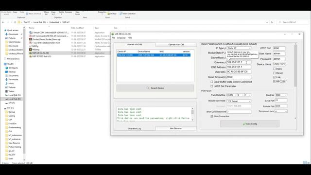The width and height of the screenshot is (311, 175).
Task: Click Explorer back arrow button
Action: tap(3, 22)
